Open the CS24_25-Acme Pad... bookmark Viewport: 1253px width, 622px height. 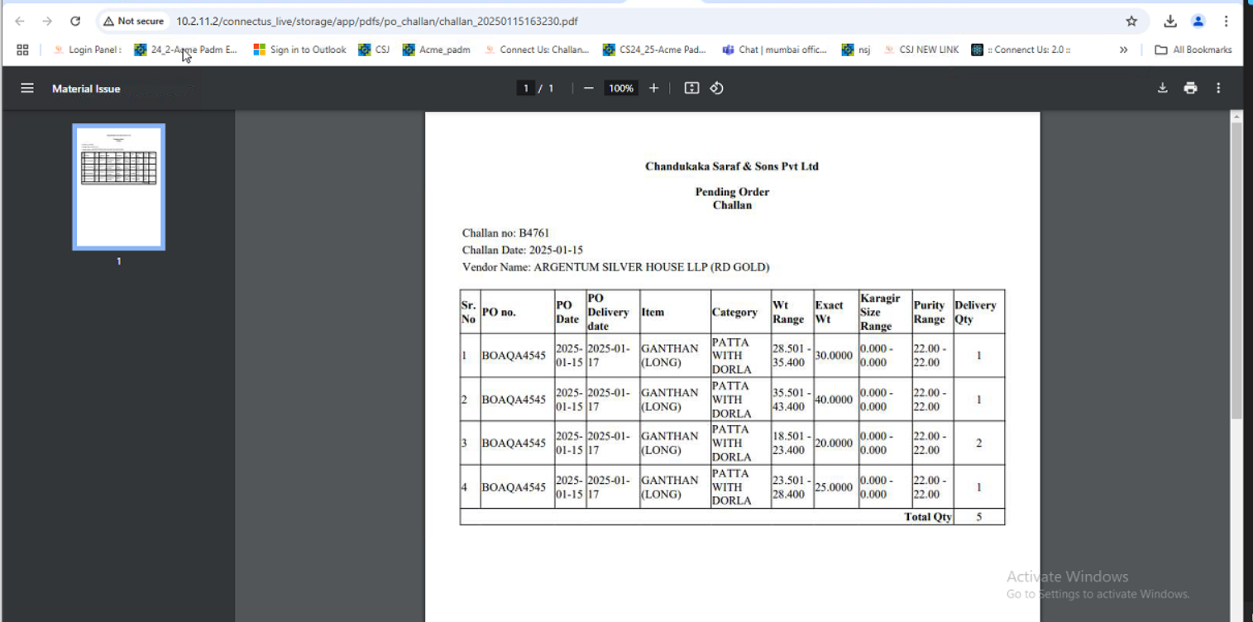pyautogui.click(x=654, y=50)
